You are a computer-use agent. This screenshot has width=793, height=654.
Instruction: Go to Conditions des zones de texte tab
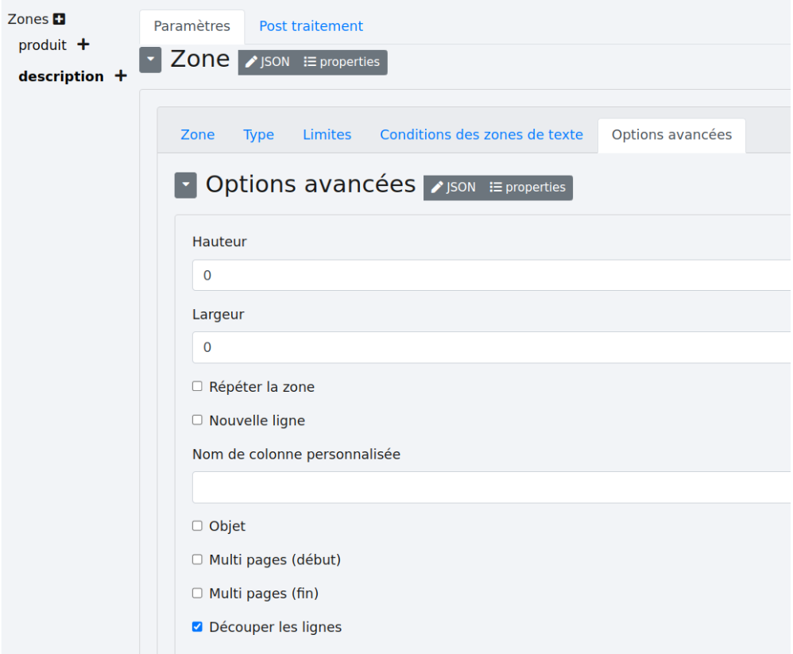point(481,135)
